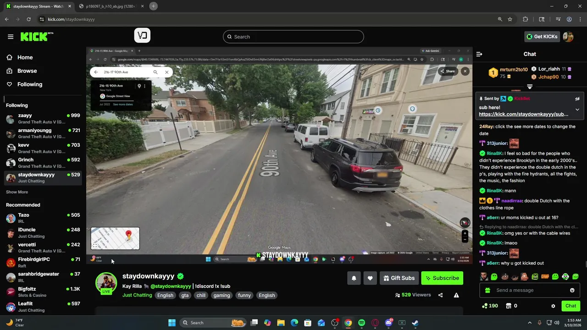Screen dimensions: 587x330
Task: Open zaayy's channel in Following list
Action: point(43,119)
